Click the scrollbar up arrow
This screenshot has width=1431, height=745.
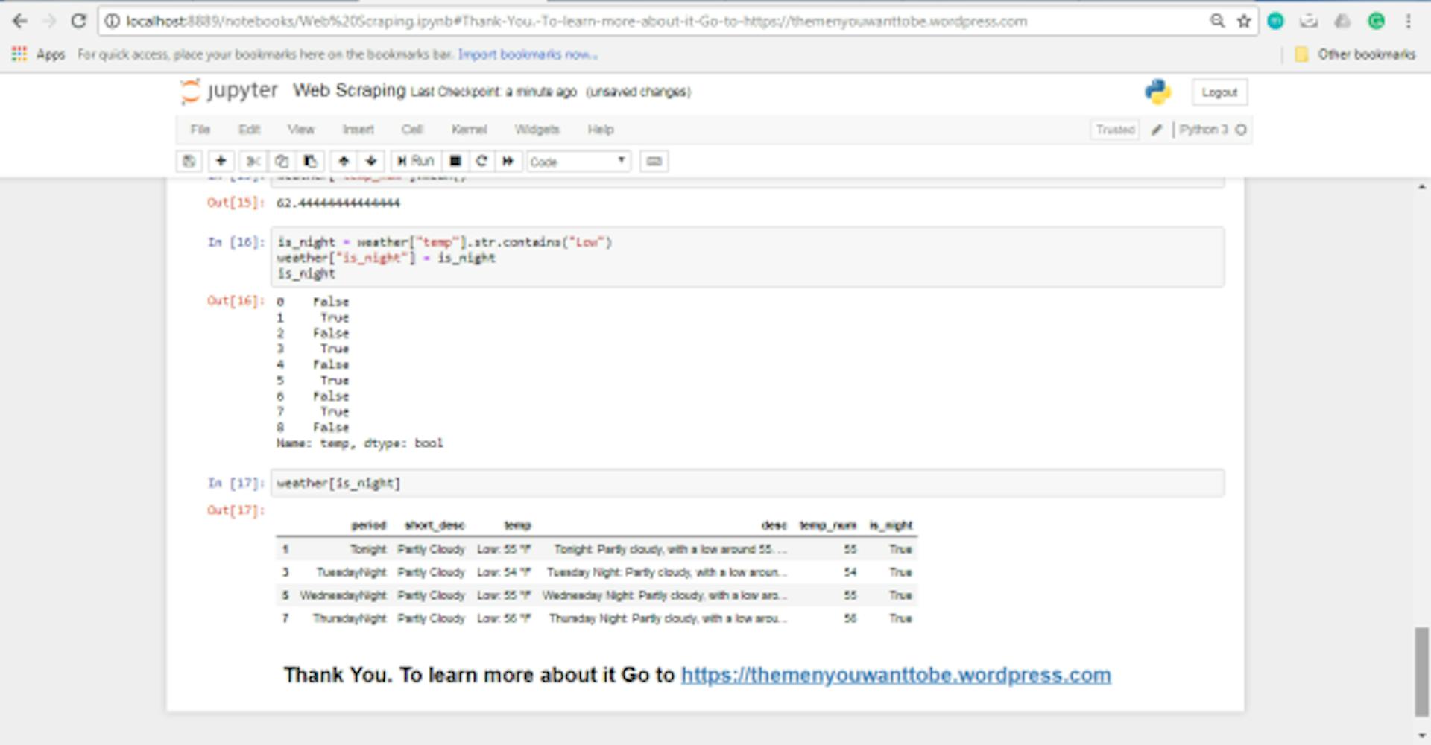pyautogui.click(x=1422, y=186)
